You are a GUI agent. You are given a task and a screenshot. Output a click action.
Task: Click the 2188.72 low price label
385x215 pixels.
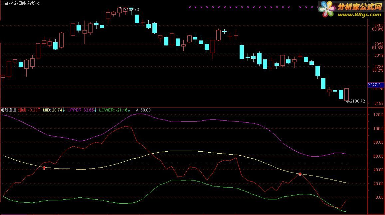click(x=357, y=101)
